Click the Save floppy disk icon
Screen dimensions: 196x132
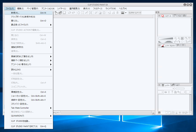pyautogui.click(x=64, y=13)
